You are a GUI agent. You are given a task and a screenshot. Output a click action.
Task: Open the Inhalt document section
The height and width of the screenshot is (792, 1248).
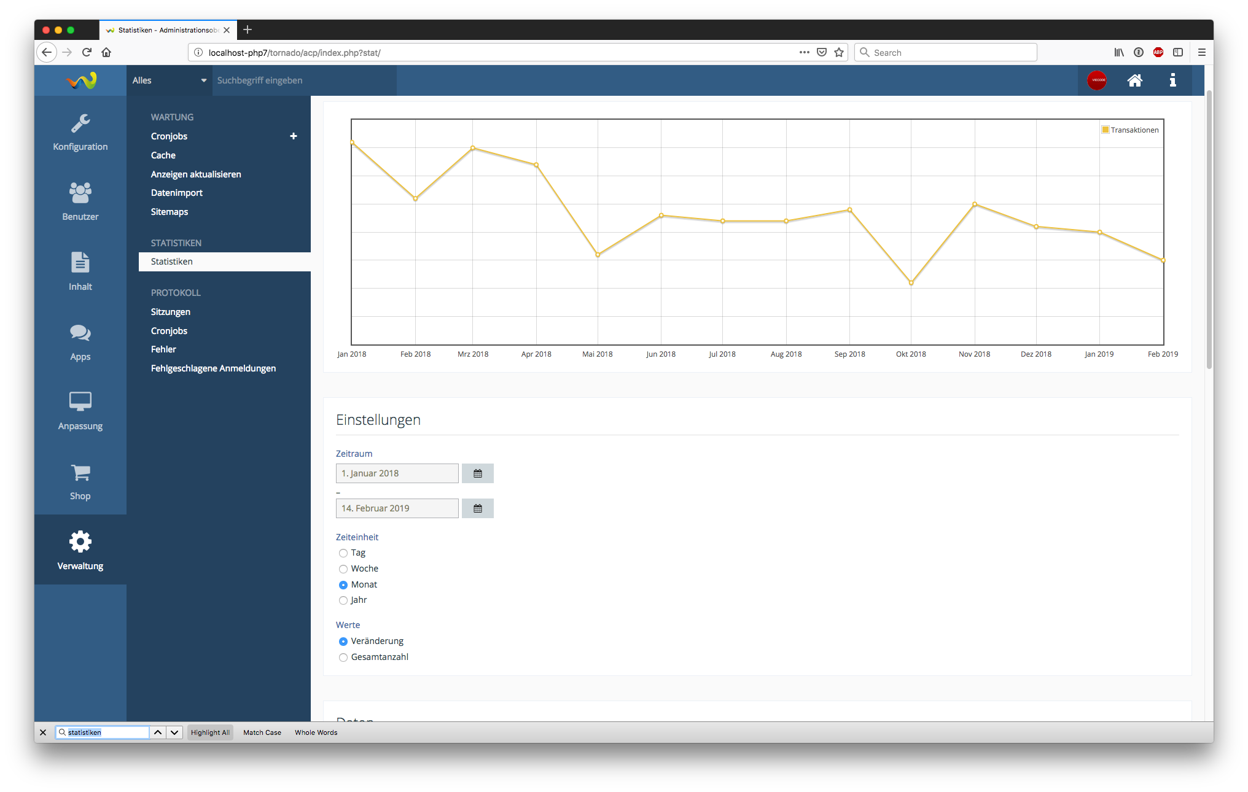(x=80, y=271)
